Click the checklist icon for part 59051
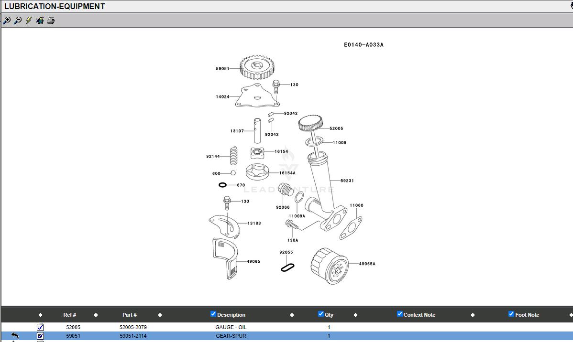573x342 pixels. click(41, 336)
